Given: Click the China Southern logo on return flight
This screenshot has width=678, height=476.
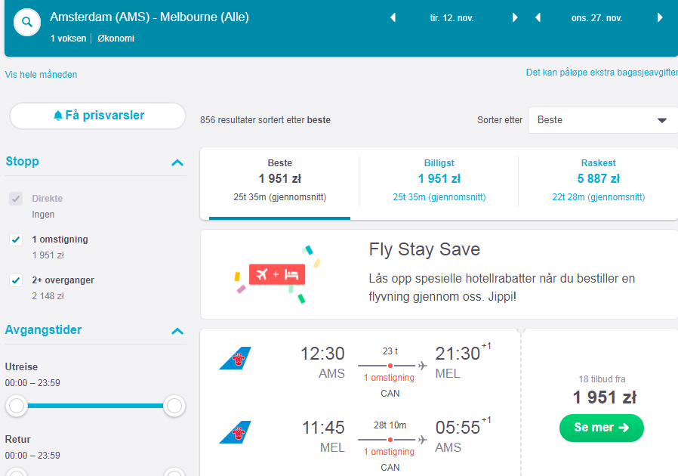Looking at the screenshot, I should 236,432.
